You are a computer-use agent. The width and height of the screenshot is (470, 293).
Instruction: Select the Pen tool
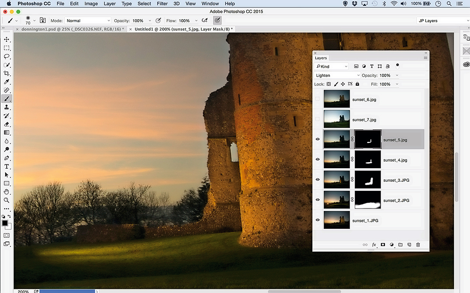tap(7, 158)
